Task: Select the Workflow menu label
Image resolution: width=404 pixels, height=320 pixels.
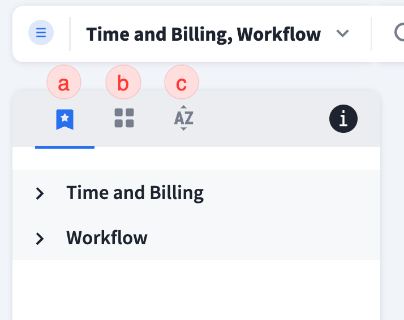Action: 107,237
